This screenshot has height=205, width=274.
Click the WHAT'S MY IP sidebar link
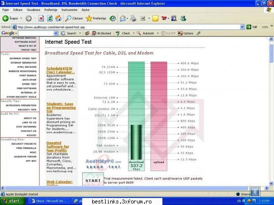(27, 46)
